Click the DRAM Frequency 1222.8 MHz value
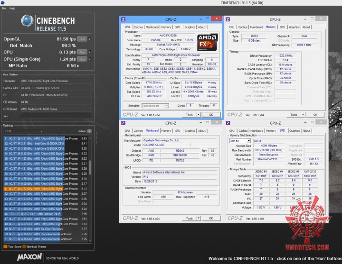342x264 pixels. [285, 56]
